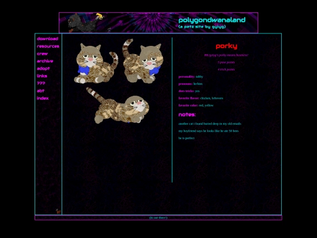Click the 'a petz site by gylyg' subtitle
This screenshot has width=317, height=238.
tap(202, 26)
